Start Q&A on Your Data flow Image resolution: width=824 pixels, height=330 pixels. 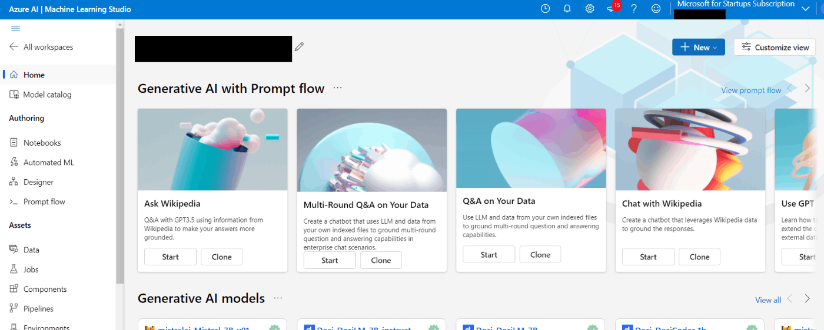coord(489,254)
